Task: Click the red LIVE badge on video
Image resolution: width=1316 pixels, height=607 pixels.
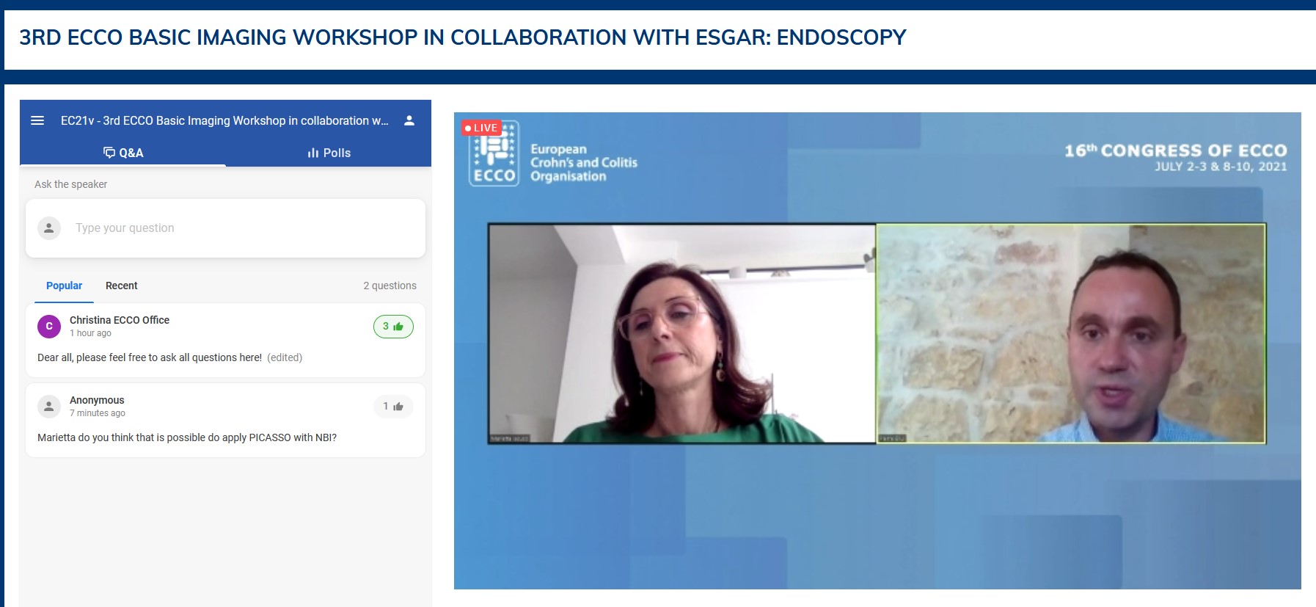Action: [481, 128]
